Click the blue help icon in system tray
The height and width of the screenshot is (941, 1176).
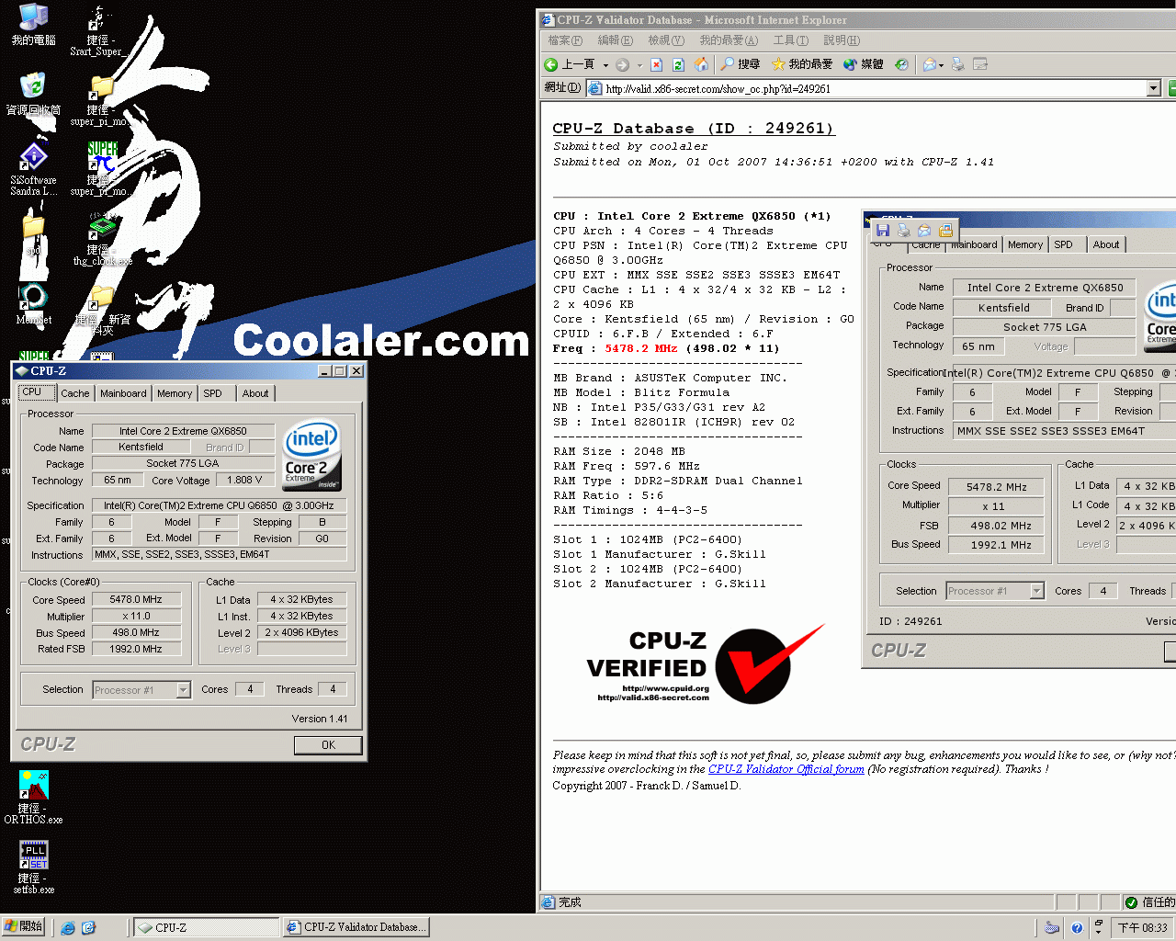click(1077, 928)
